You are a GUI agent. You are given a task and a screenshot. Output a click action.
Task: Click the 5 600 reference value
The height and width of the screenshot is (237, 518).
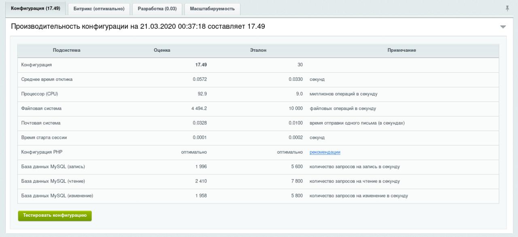pos(297,167)
